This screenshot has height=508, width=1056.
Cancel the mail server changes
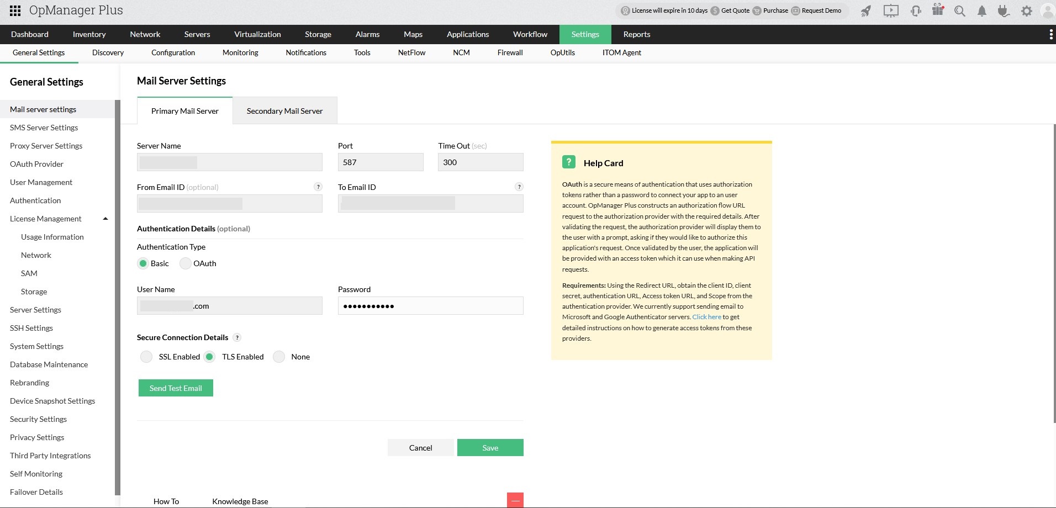coord(421,448)
